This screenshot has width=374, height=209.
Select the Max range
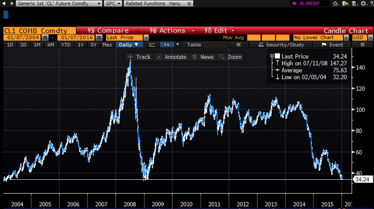pyautogui.click(x=107, y=45)
